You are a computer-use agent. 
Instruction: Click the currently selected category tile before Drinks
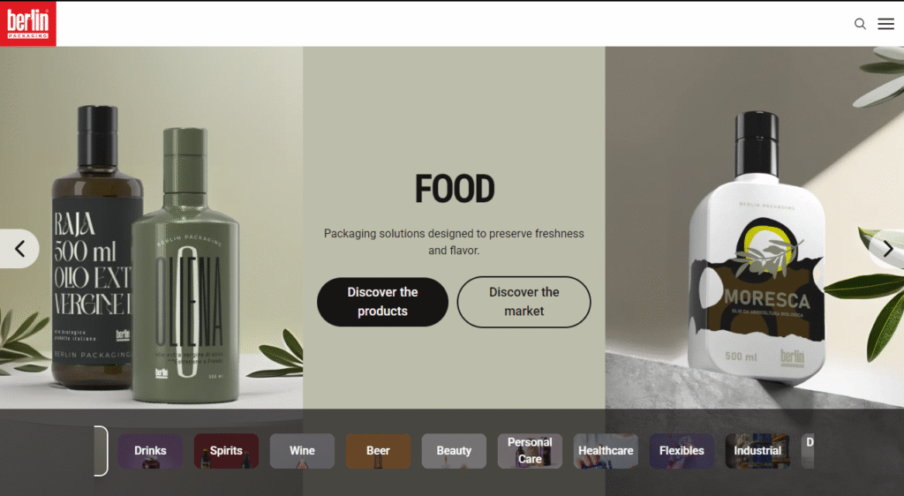pos(101,450)
